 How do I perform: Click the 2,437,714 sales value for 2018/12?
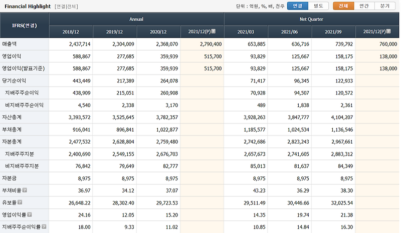click(x=80, y=44)
